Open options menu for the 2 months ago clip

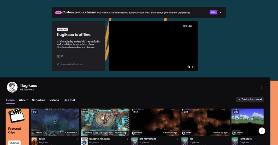point(127,139)
